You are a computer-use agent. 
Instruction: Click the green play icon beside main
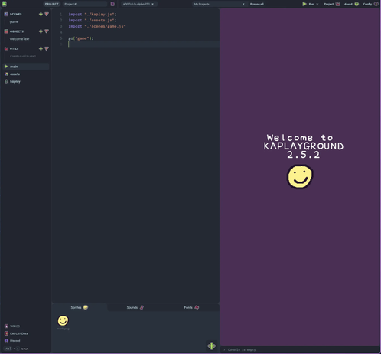6,67
